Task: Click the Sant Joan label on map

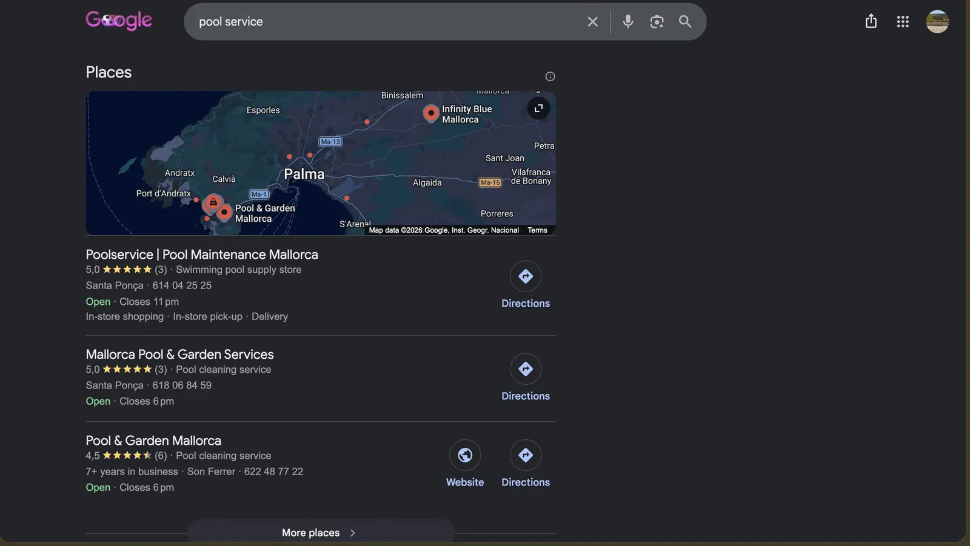Action: [505, 158]
